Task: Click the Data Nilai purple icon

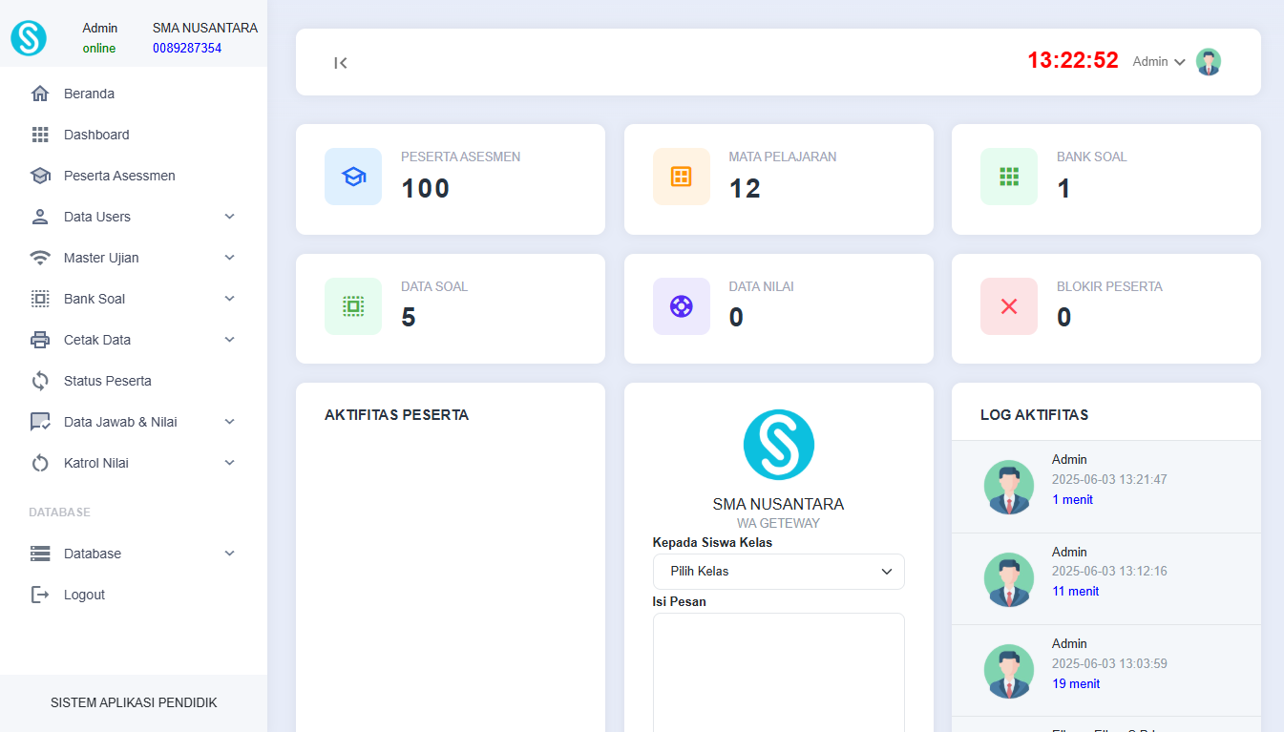Action: coord(681,306)
